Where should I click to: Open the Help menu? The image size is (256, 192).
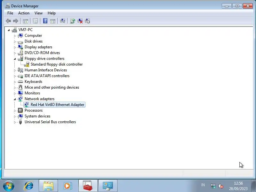pos(52,13)
